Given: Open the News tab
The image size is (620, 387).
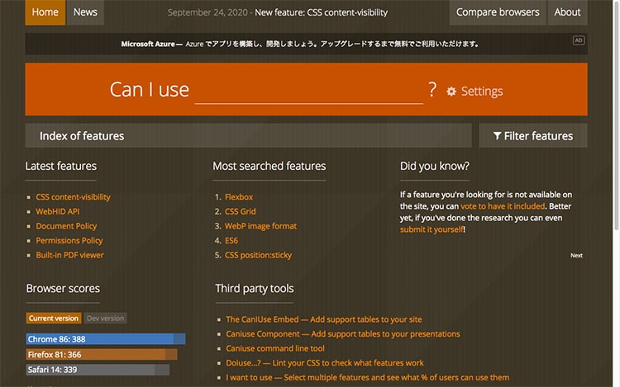Looking at the screenshot, I should point(85,12).
